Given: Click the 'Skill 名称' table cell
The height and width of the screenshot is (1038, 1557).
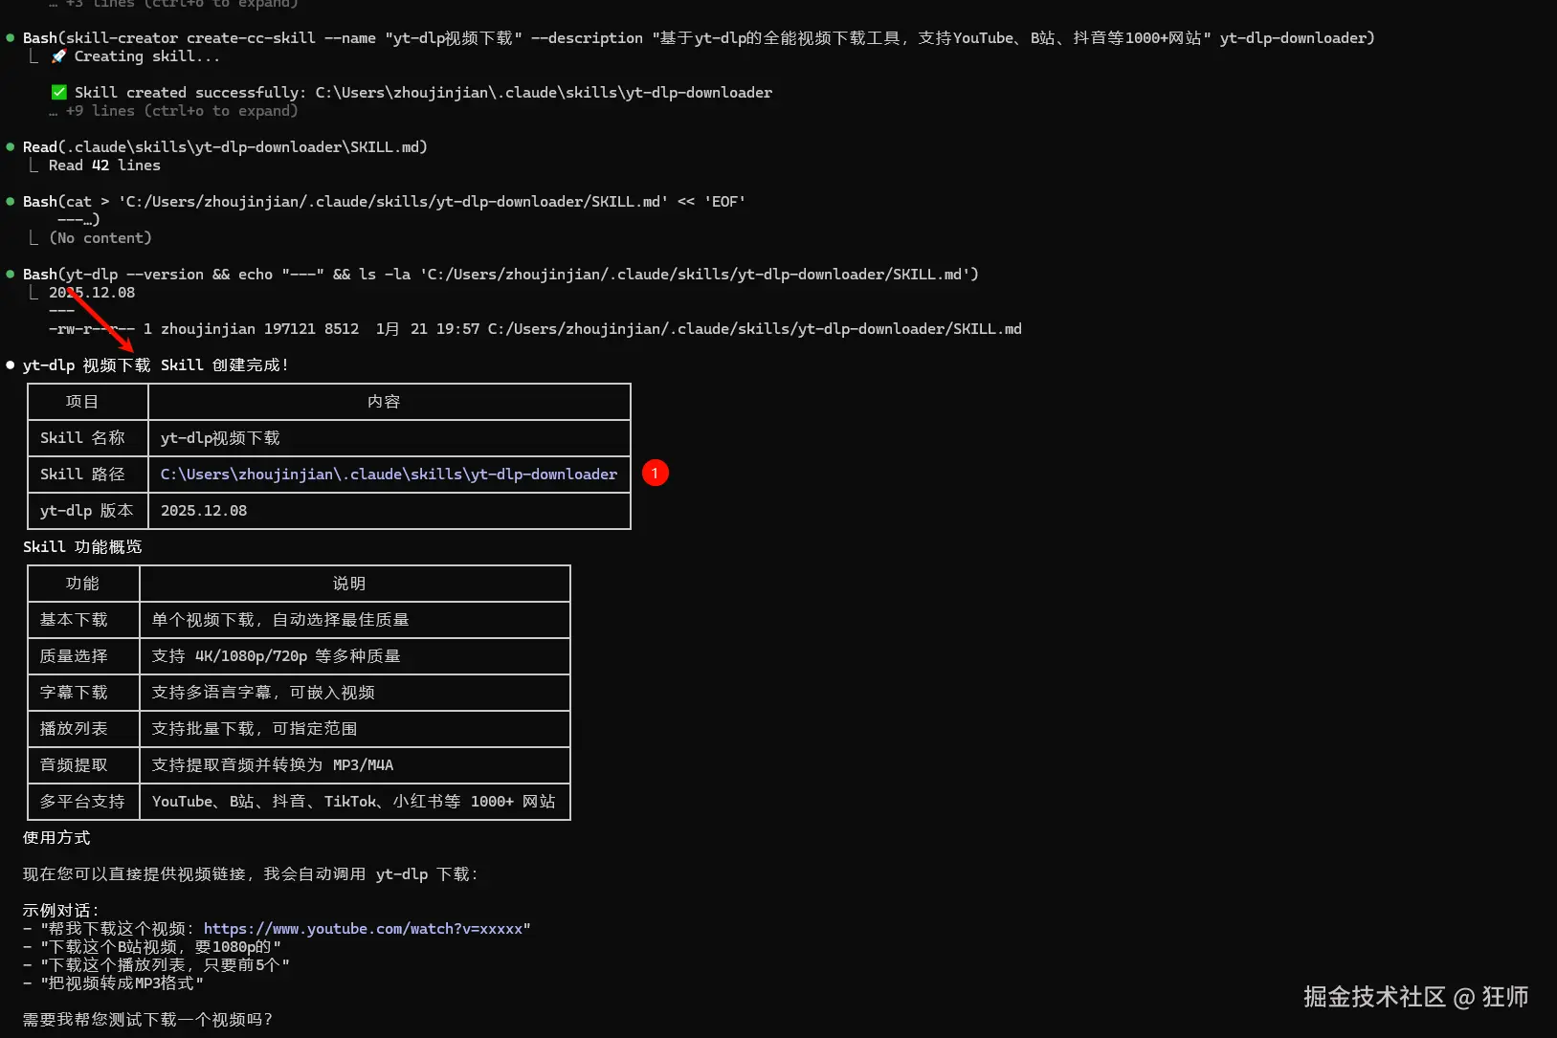Looking at the screenshot, I should 88,438.
